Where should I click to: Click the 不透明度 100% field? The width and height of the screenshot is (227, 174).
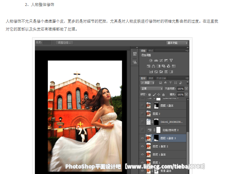point(181,89)
